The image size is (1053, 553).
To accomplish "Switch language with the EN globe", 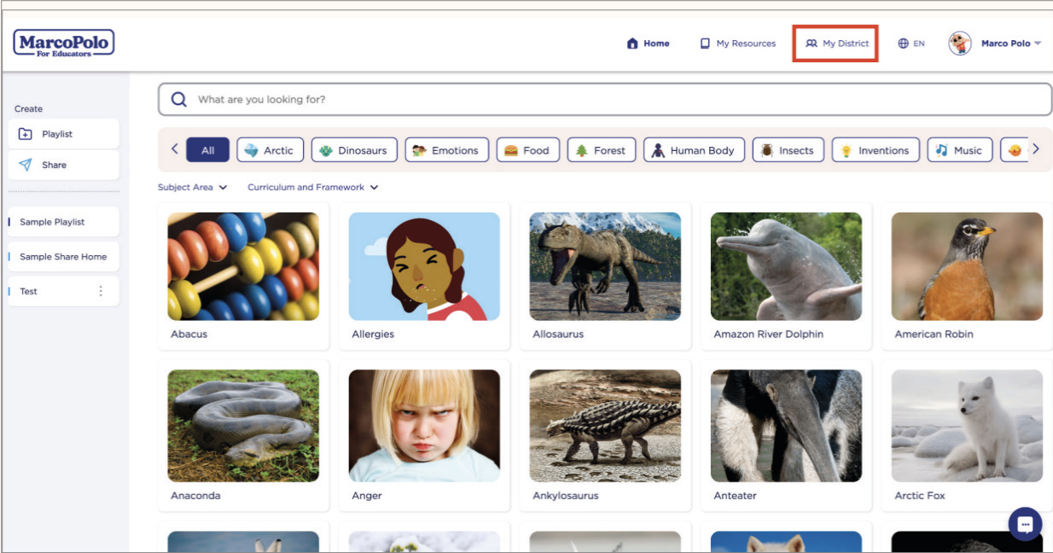I will coord(911,44).
